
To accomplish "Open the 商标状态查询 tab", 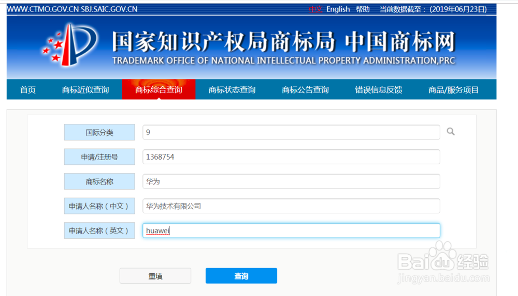I will (232, 90).
